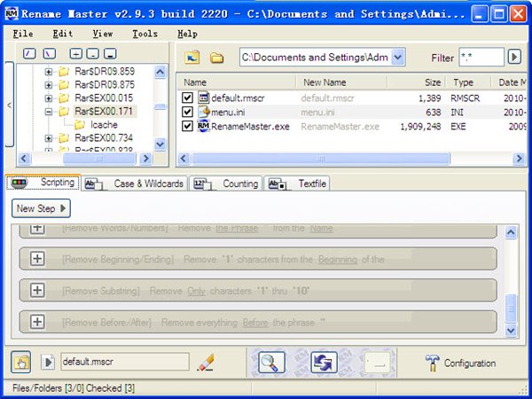Click the script run arrow icon

click(48, 362)
